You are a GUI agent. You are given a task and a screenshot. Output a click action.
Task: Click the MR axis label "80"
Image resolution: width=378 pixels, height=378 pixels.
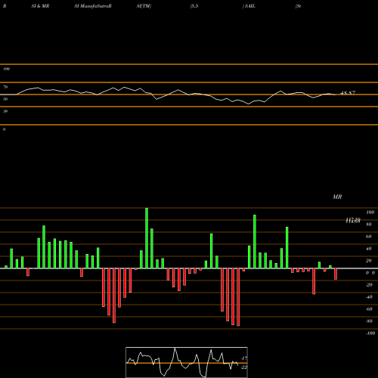click(369, 225)
